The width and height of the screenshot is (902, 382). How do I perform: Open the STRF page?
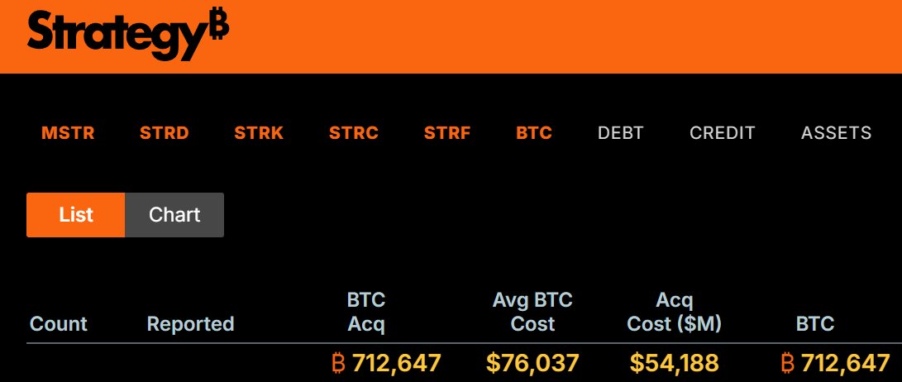(447, 133)
